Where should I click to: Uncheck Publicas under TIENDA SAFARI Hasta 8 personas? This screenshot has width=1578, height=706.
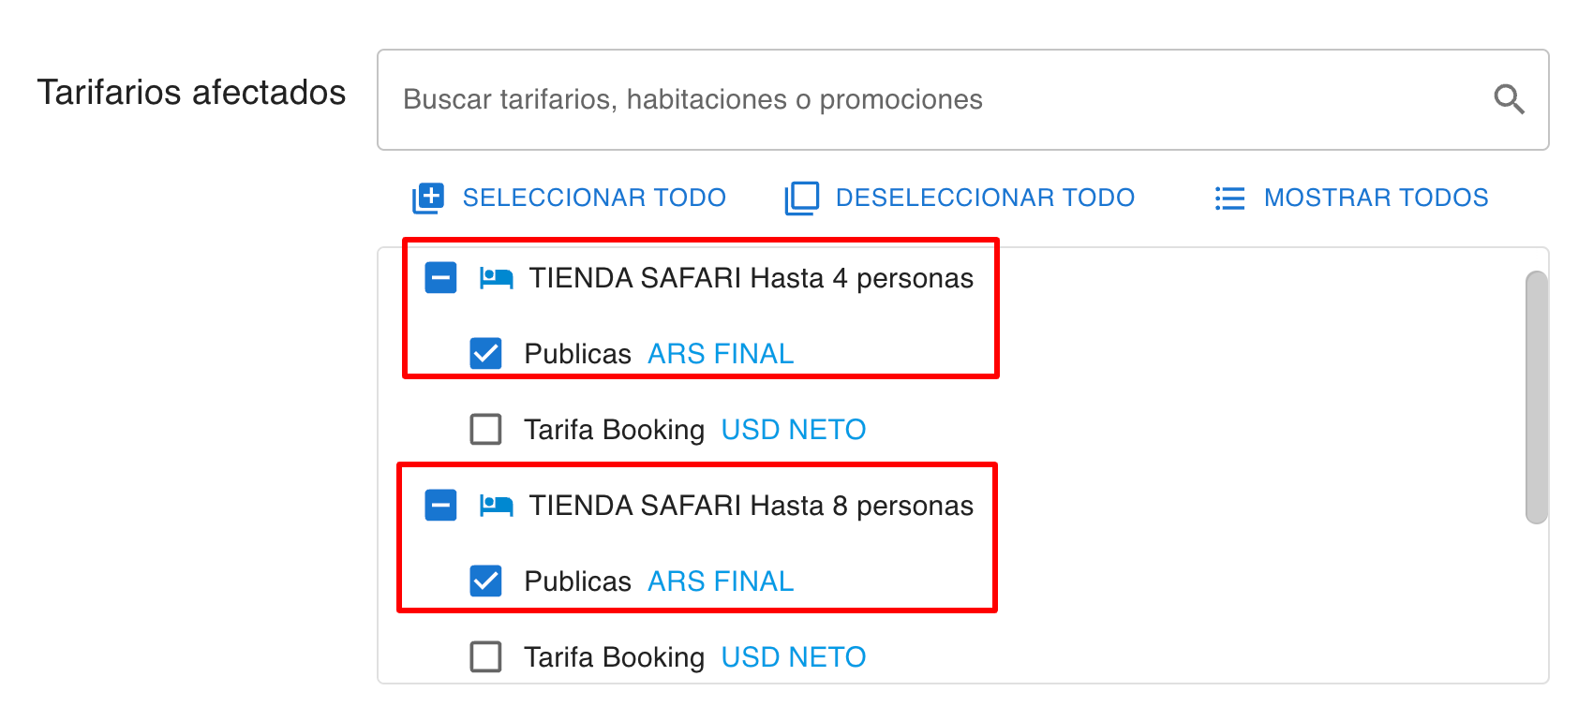(x=484, y=581)
